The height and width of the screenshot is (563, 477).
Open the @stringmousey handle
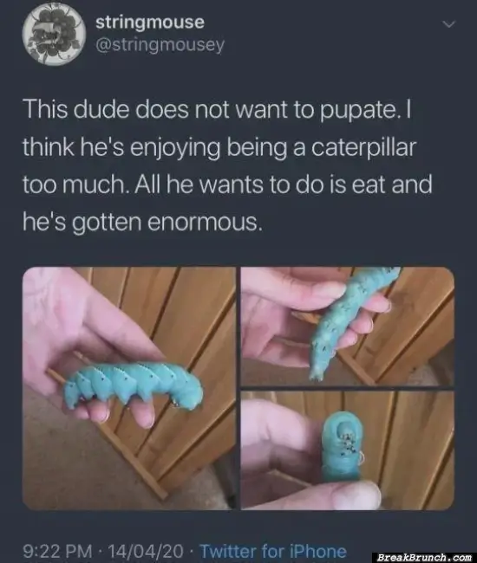point(160,45)
